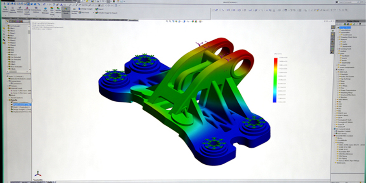Toggle the Deformed Result button
This screenshot has width=366, height=183.
[66, 11]
